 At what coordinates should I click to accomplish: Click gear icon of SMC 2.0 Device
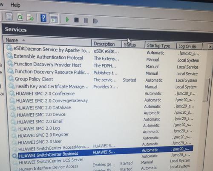pyautogui.click(x=13, y=115)
